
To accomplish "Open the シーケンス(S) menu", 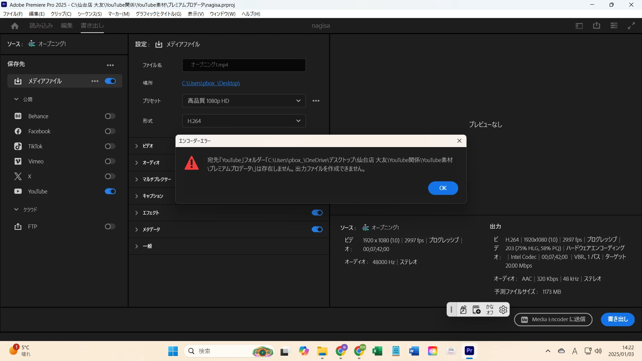I will (x=90, y=14).
